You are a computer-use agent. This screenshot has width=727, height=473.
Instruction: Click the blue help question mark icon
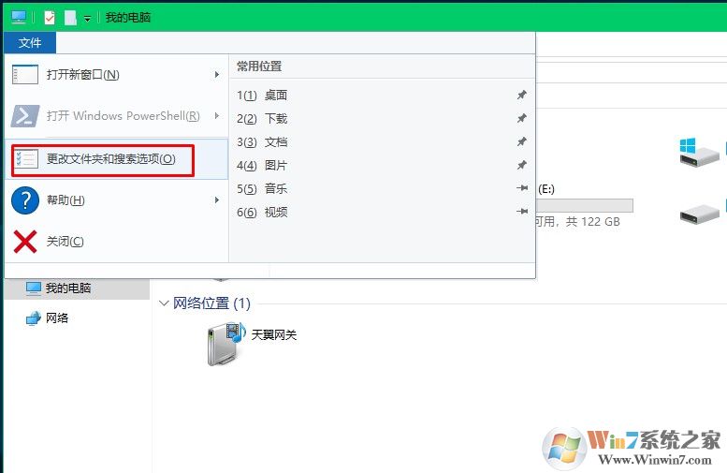pos(25,200)
